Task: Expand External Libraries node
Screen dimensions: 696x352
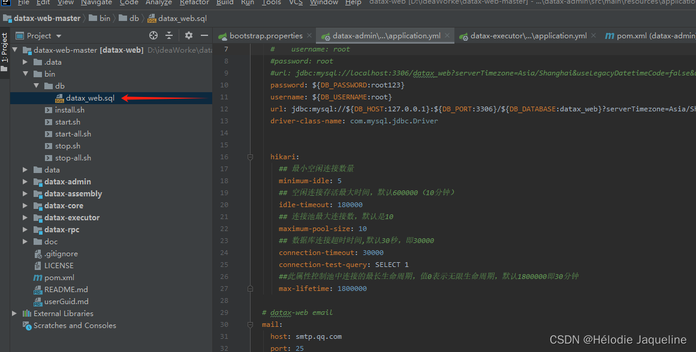Action: pyautogui.click(x=14, y=314)
